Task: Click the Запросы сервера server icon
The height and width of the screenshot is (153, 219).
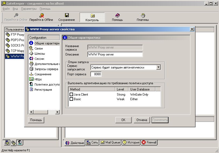Action: 31,69
